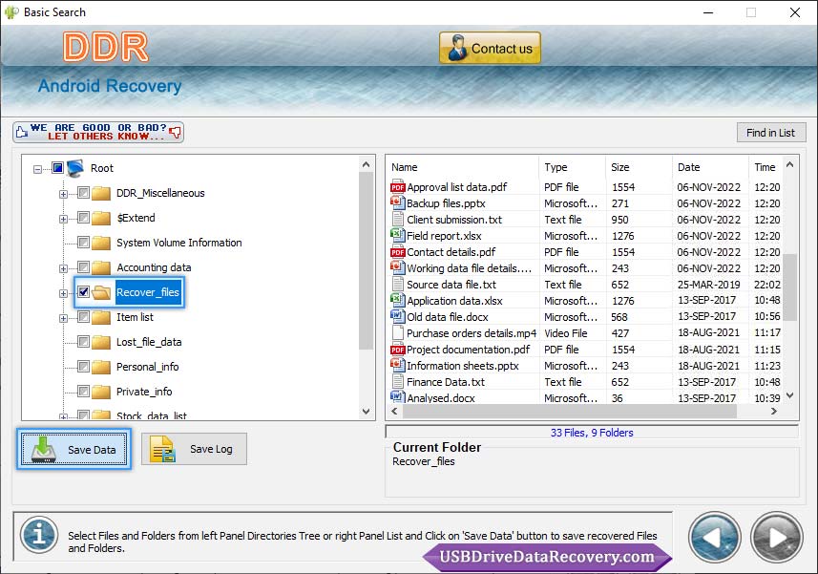Click file list horizontal scrollbar left arrow
818x574 pixels.
pos(395,412)
